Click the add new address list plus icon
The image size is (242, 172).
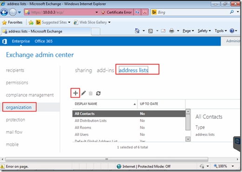click(x=75, y=93)
